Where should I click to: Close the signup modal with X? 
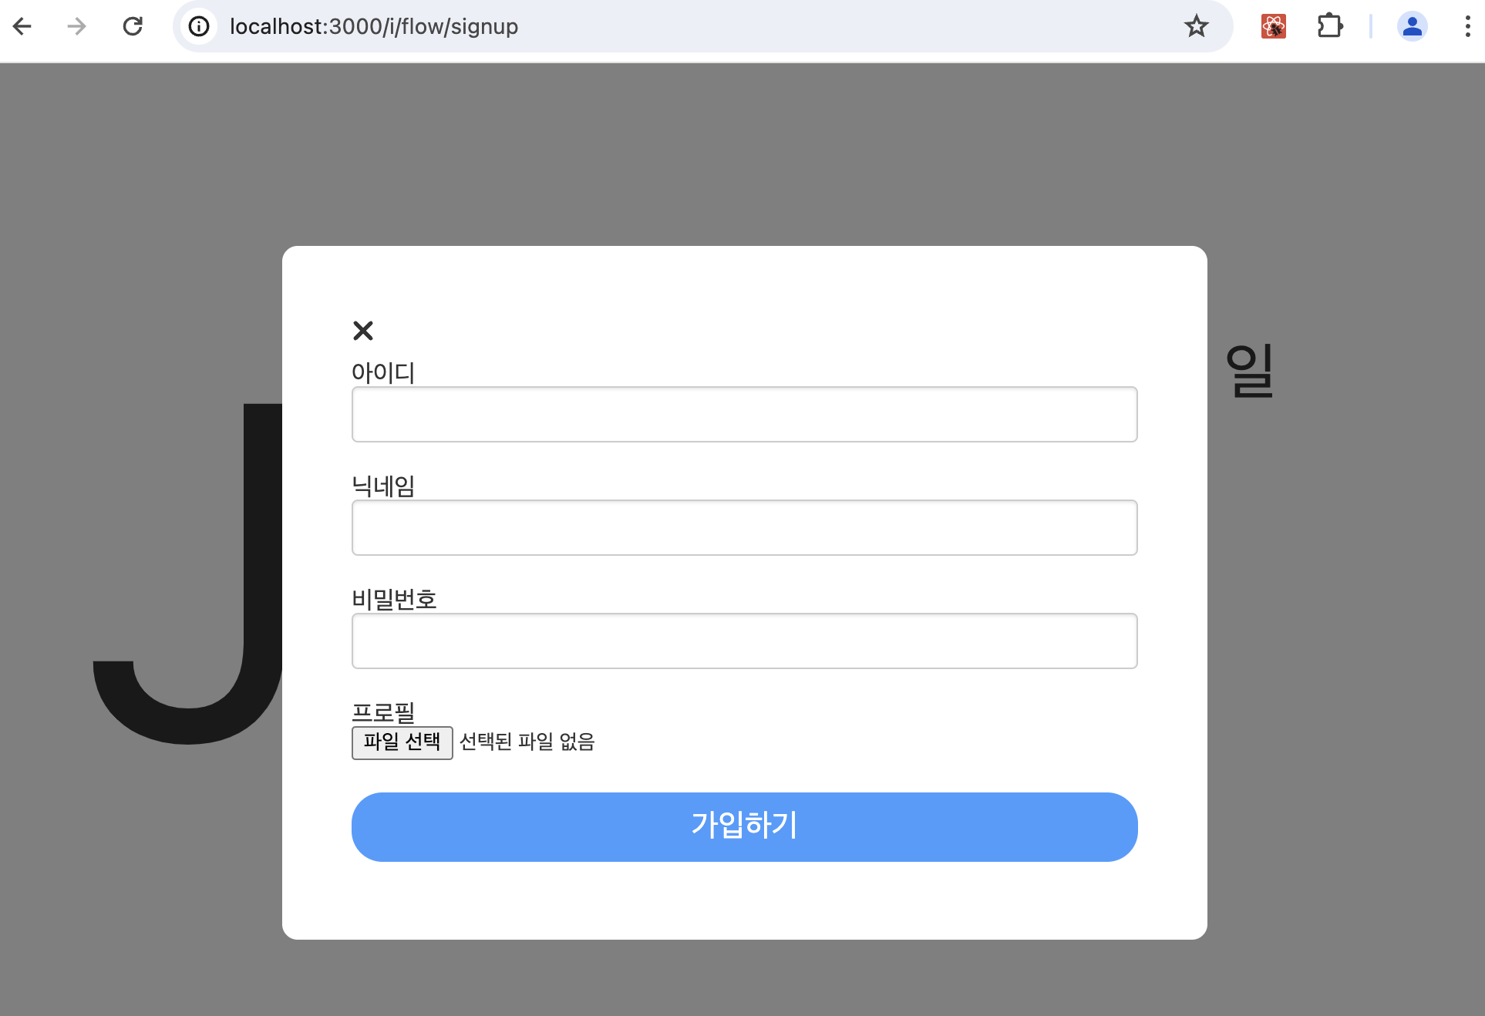pos(363,331)
